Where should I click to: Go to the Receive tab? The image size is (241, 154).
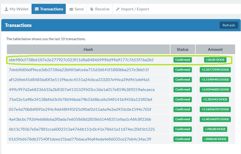tap(99, 9)
